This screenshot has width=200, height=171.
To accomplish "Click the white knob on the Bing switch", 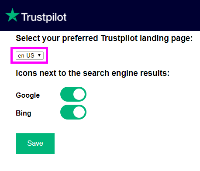I will [79, 112].
